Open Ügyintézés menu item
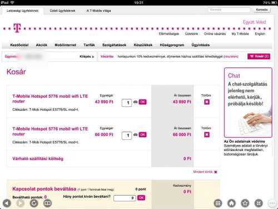This screenshot has width=278, height=209. (x=201, y=45)
